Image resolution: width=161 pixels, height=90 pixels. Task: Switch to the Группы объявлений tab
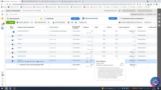click(100, 18)
